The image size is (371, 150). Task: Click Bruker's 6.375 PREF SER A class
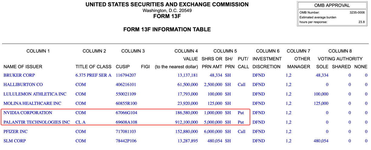click(x=93, y=75)
